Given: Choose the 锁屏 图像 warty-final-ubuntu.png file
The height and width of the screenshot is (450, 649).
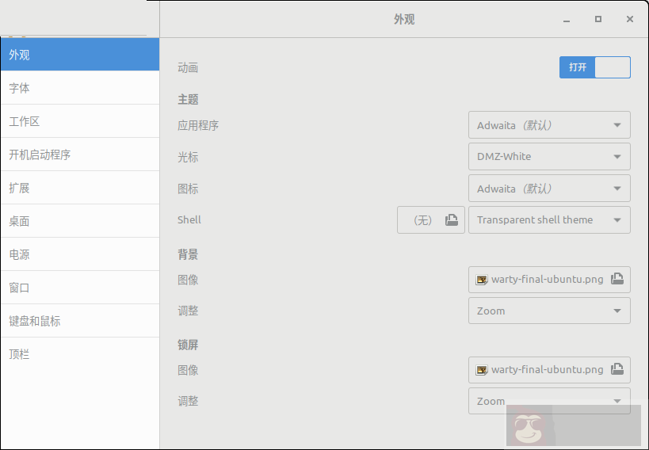Looking at the screenshot, I should pyautogui.click(x=549, y=370).
